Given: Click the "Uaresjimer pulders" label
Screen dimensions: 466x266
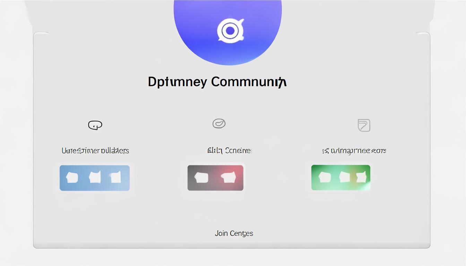Looking at the screenshot, I should pos(95,151).
